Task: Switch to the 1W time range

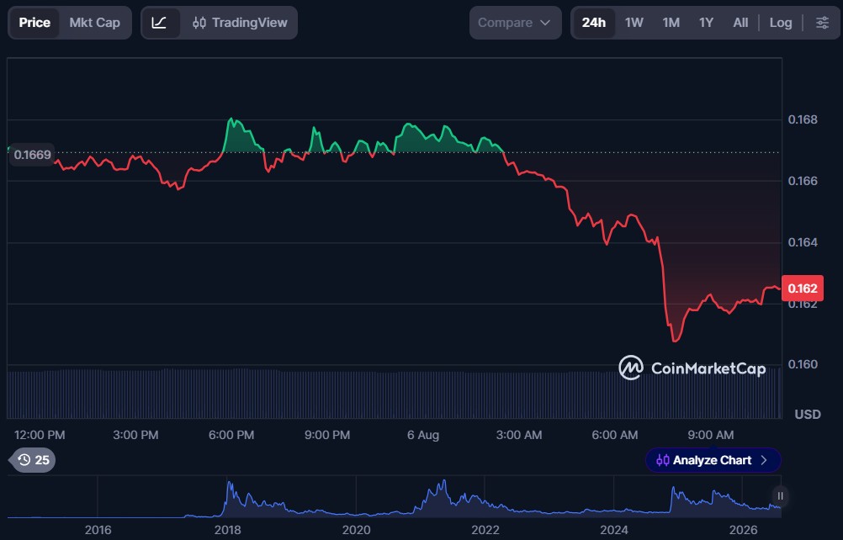Action: pos(634,23)
